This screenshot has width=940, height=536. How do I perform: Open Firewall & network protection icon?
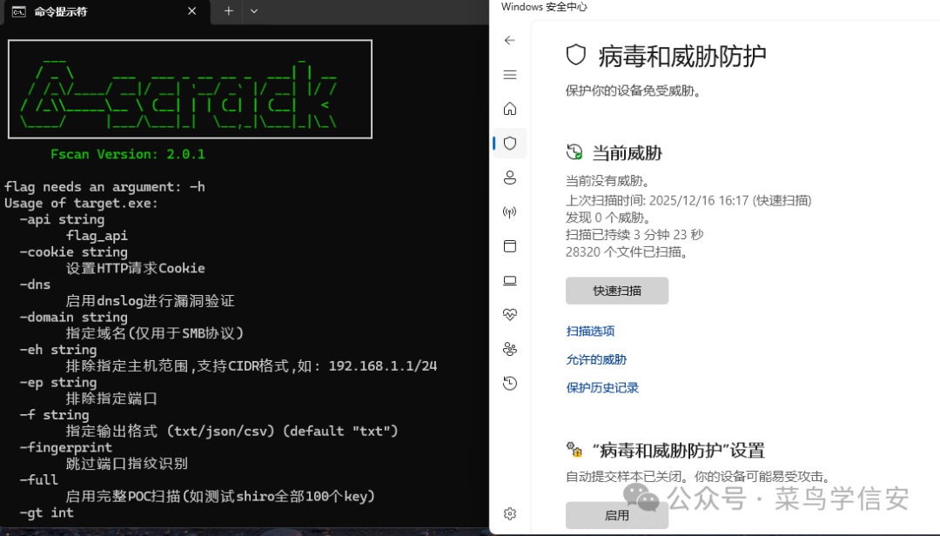(509, 211)
